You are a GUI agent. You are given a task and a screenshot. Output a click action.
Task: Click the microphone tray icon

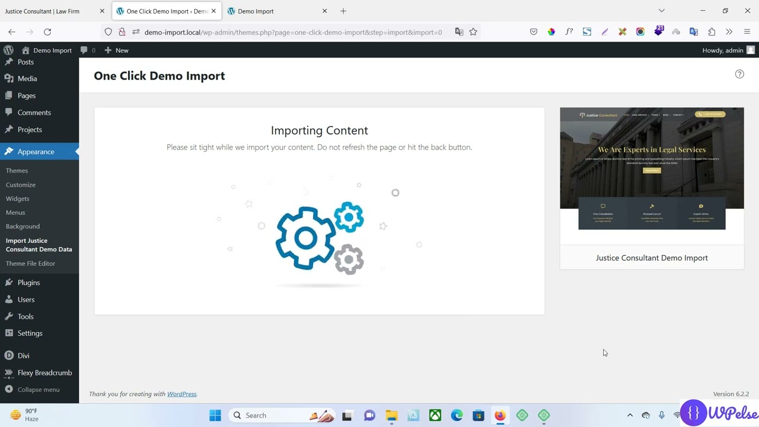click(x=662, y=415)
